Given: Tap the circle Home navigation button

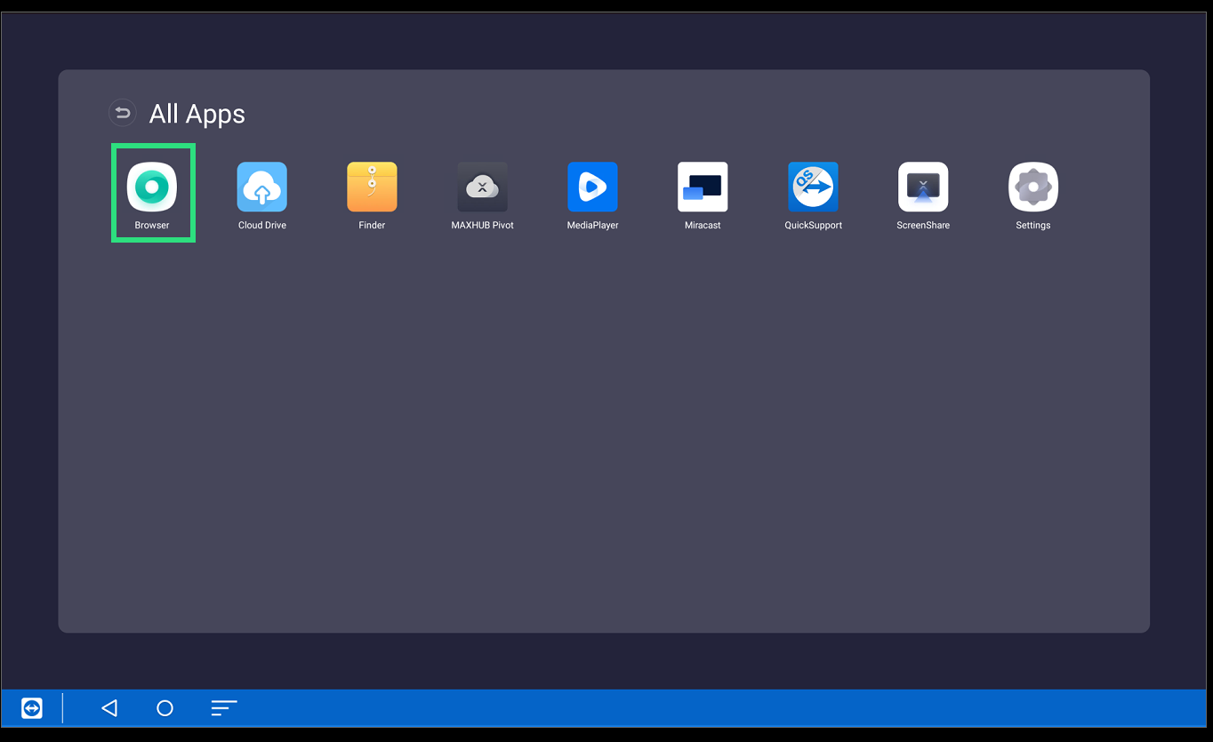Looking at the screenshot, I should pos(165,708).
